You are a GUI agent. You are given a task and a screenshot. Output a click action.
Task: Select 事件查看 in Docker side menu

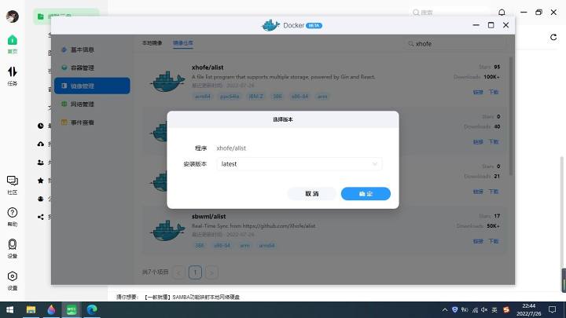click(92, 122)
